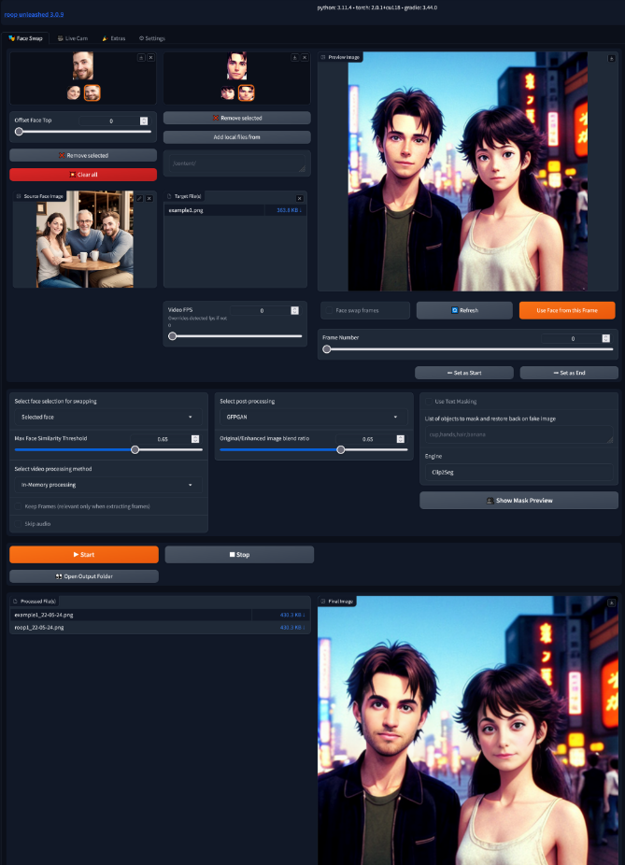Open the video processing method dropdown

[108, 485]
